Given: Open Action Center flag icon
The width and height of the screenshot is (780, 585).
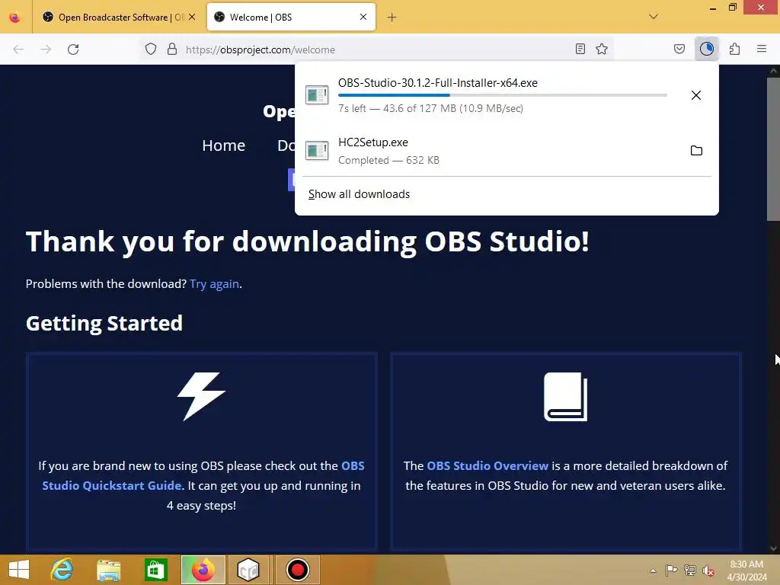Looking at the screenshot, I should click(671, 570).
